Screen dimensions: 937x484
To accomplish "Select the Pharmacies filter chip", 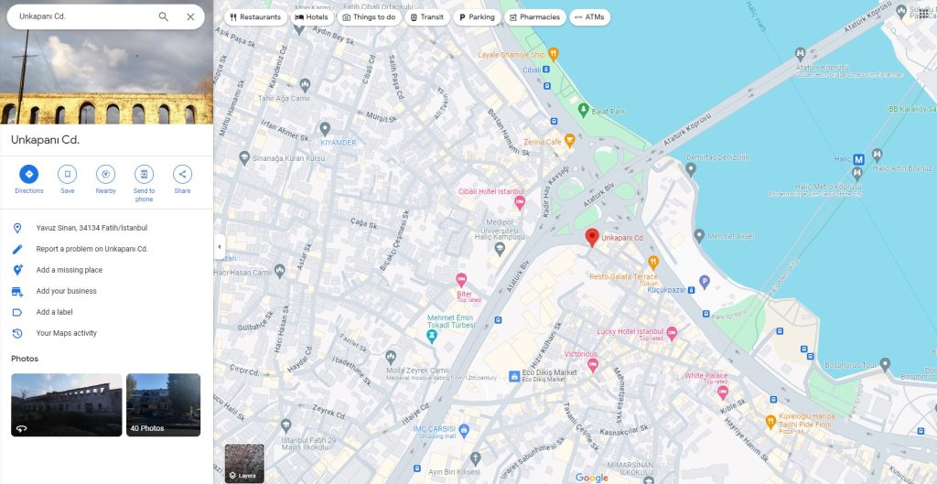I will 534,17.
